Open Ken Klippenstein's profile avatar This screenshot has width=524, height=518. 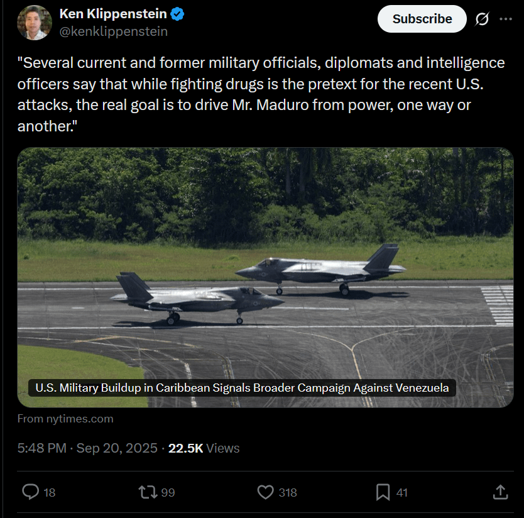pos(35,23)
